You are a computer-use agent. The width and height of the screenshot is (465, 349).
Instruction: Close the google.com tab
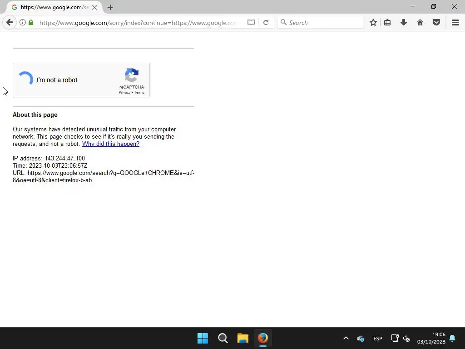[94, 7]
